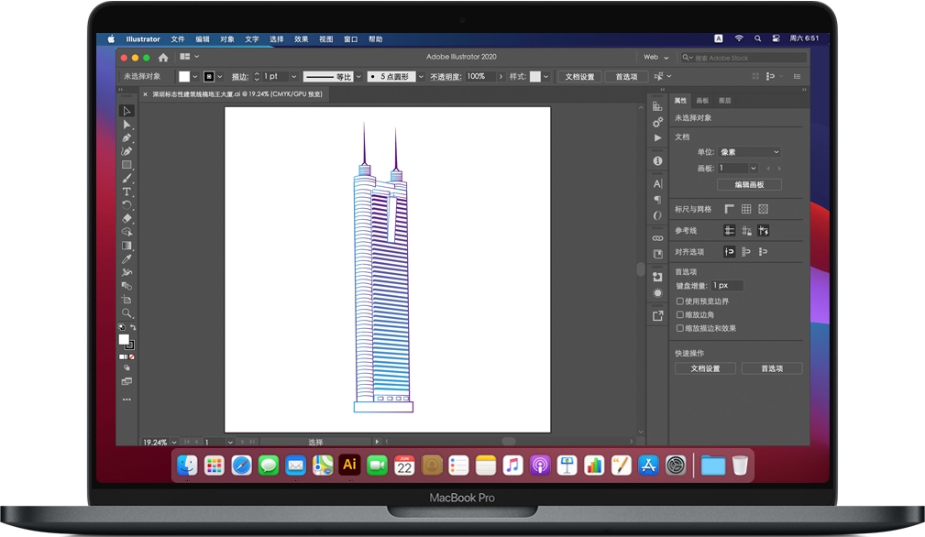Click the 编辑画板 button
Image resolution: width=925 pixels, height=537 pixels.
click(x=752, y=184)
